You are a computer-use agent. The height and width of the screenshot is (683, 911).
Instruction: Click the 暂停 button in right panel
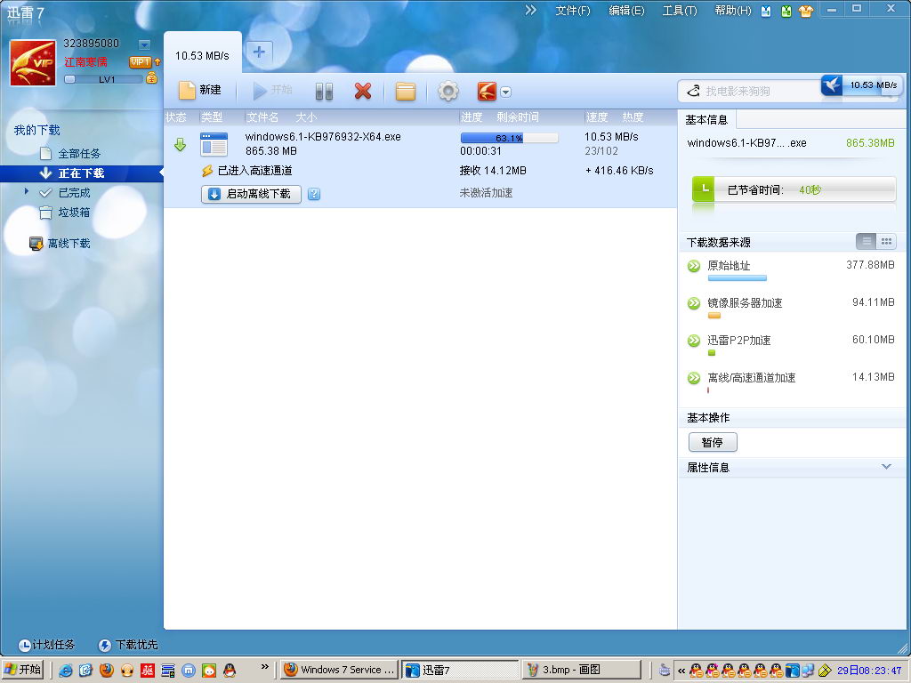712,442
